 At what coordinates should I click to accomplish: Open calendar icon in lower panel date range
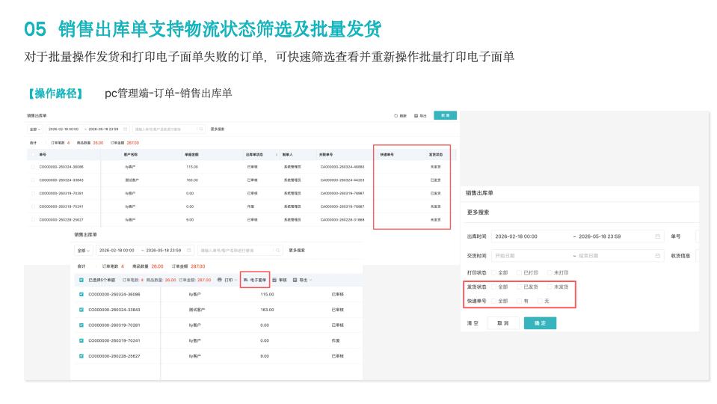pyautogui.click(x=189, y=251)
